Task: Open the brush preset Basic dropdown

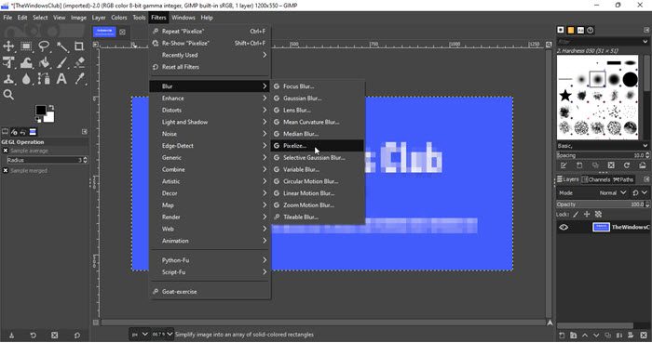Action: (x=603, y=146)
